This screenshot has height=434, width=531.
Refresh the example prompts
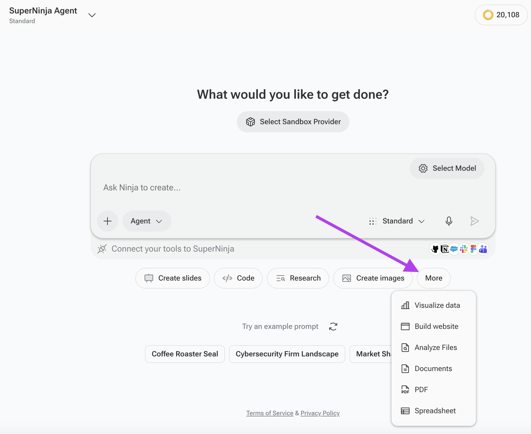tap(333, 327)
